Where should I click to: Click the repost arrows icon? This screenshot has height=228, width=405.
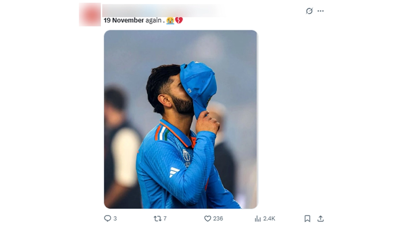[x=157, y=219]
